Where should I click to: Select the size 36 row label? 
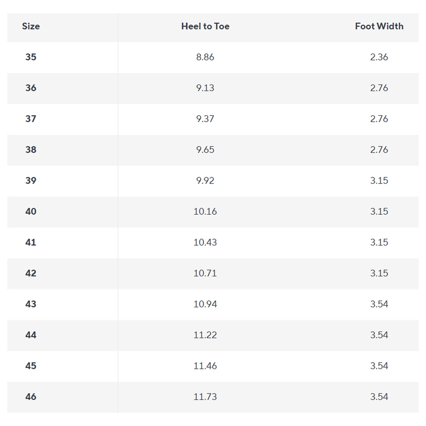click(31, 88)
